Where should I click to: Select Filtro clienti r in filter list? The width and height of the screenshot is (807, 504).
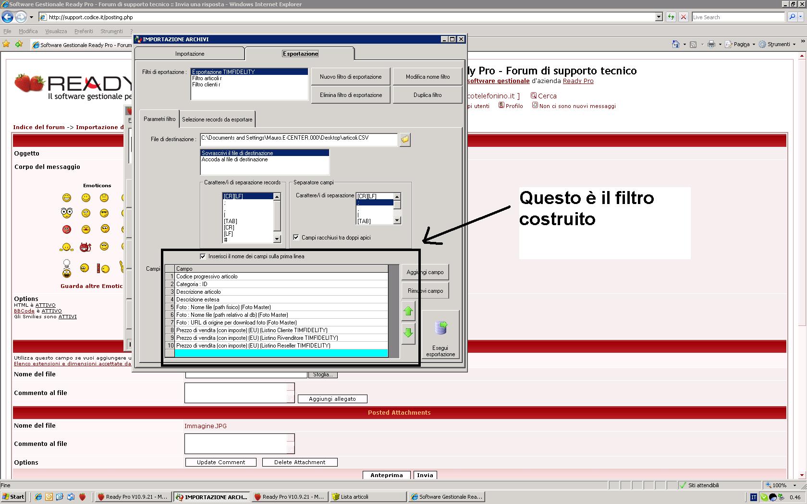249,84
